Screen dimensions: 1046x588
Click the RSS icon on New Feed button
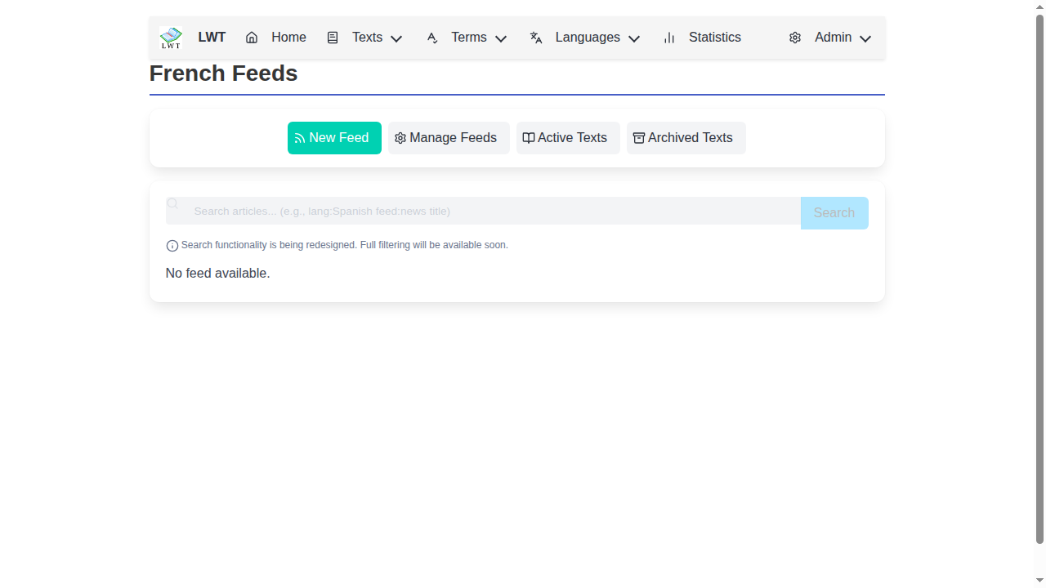click(x=301, y=137)
